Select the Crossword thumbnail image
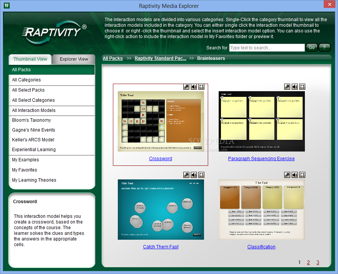The image size is (338, 274). click(161, 121)
